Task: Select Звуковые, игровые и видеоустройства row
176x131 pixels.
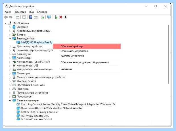Action: [35, 50]
